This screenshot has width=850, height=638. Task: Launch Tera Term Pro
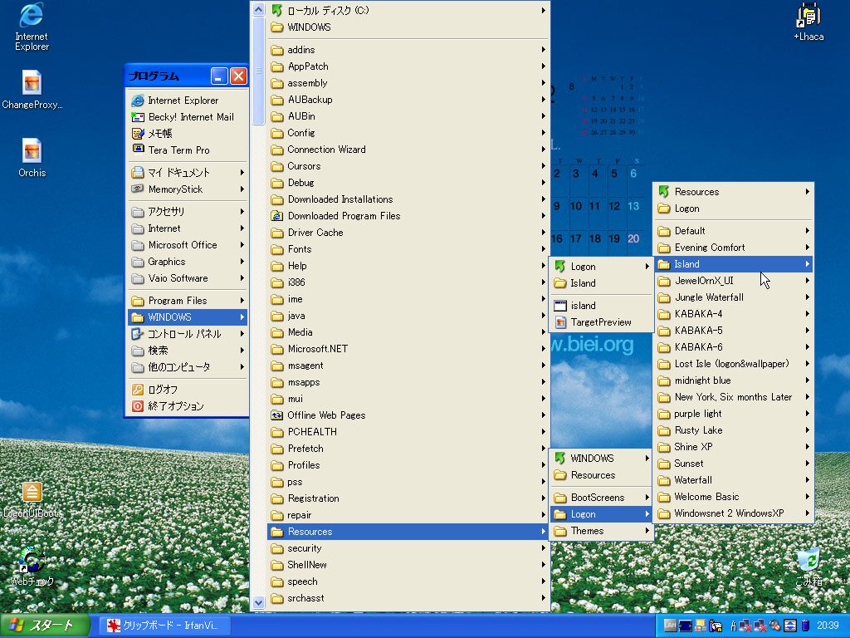click(188, 150)
